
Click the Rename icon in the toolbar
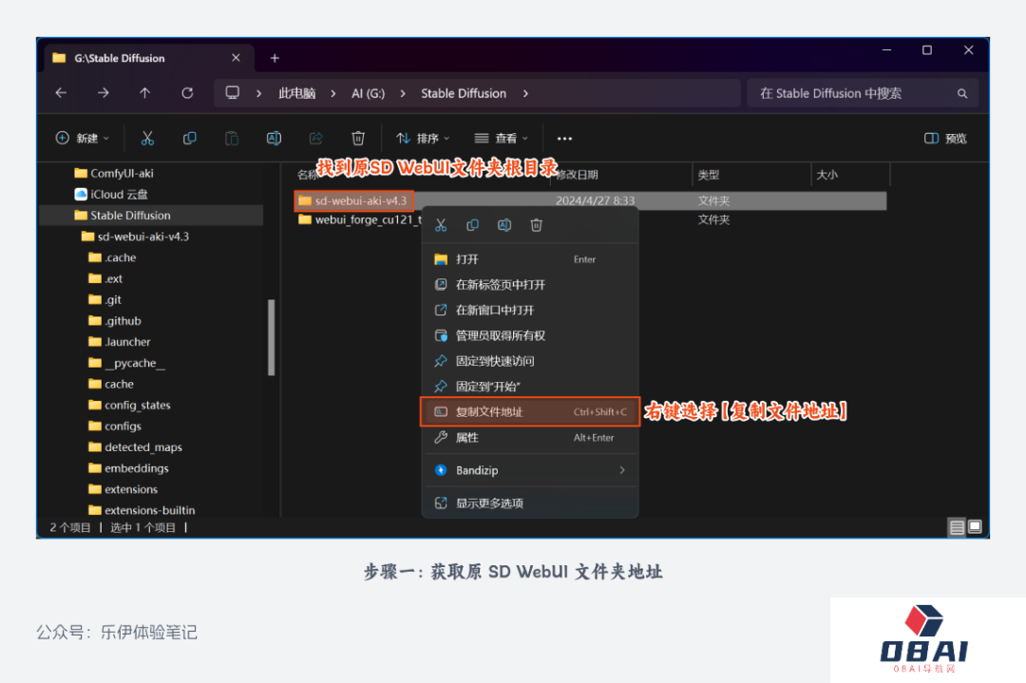pos(274,138)
